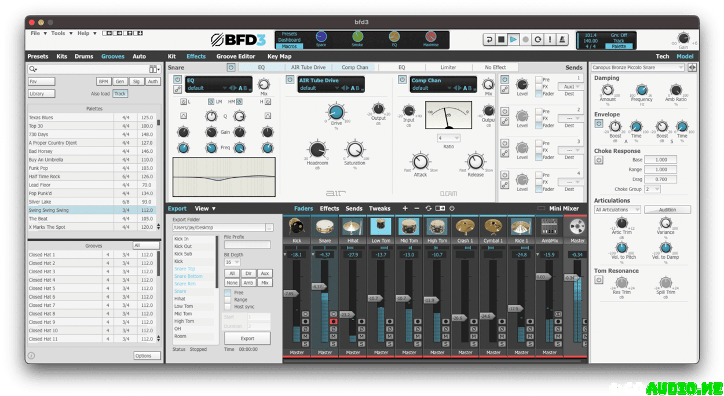Toggle AIR Tube Drive power button
The image size is (724, 396).
click(290, 80)
